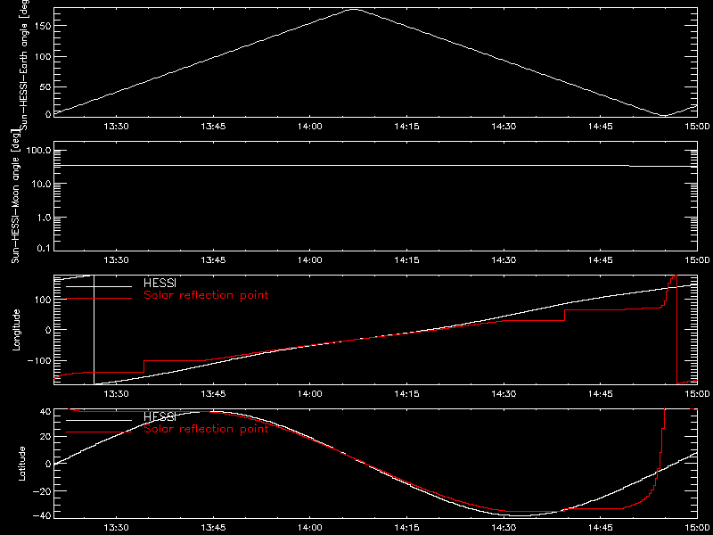The height and width of the screenshot is (535, 713).
Task: Click the -40 tick on Latitude axis
Action: [42, 515]
